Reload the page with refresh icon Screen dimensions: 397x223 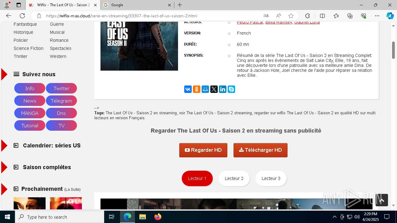22,16
